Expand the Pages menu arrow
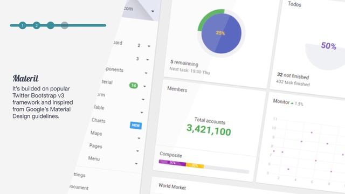The image size is (345, 194). [137, 151]
